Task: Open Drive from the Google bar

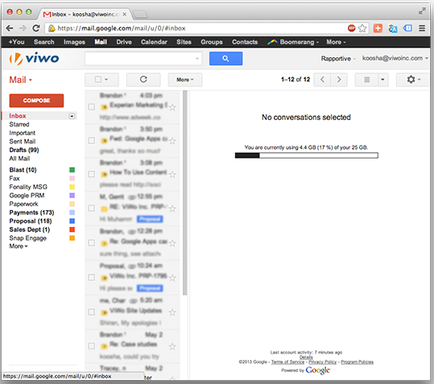Action: coord(124,42)
